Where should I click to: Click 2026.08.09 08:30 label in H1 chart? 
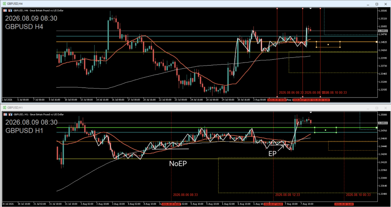pos(31,122)
